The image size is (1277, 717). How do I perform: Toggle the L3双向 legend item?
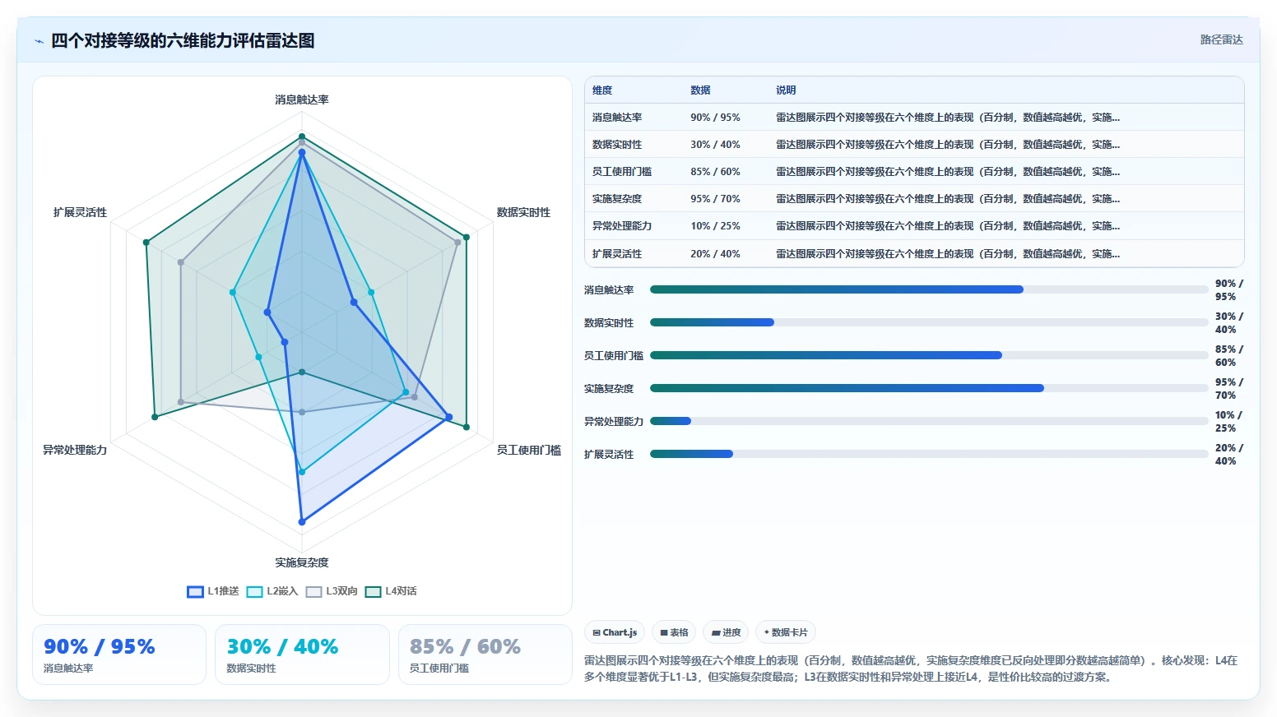click(332, 591)
